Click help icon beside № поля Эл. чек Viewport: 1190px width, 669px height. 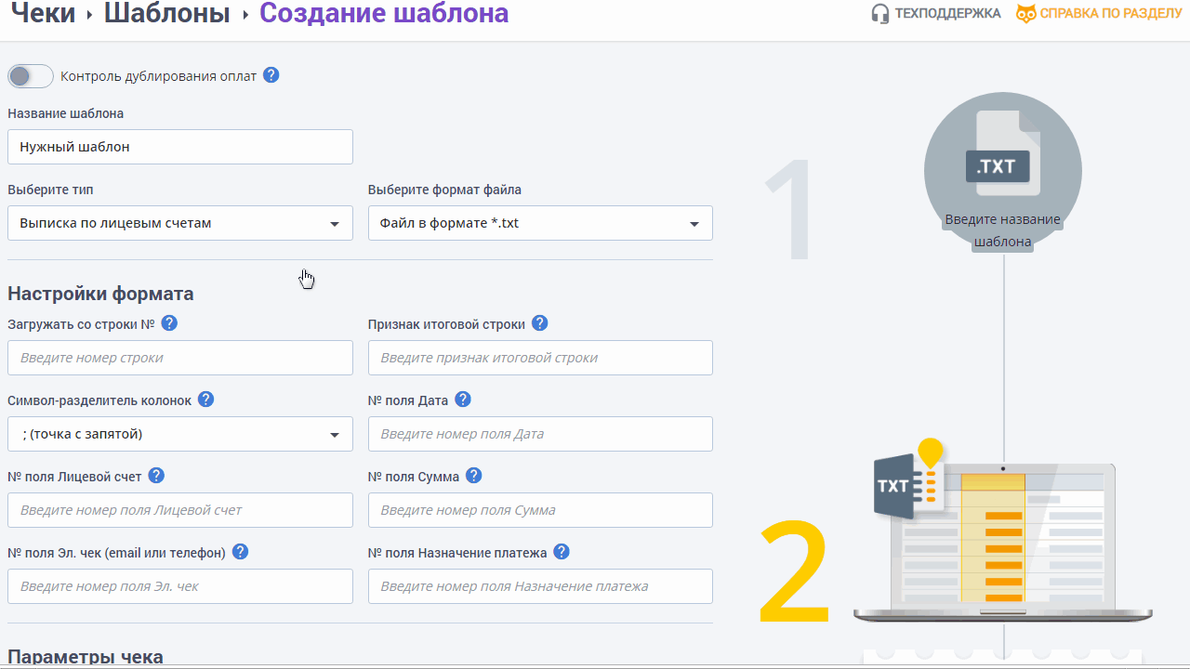240,552
